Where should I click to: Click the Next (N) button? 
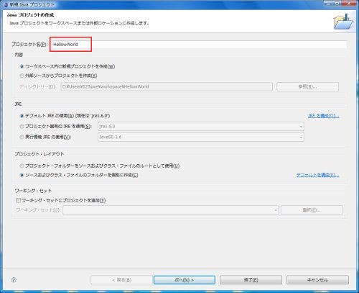185,280
